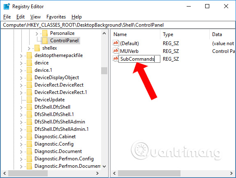Click the MUIVerb string value icon
The height and width of the screenshot is (178, 236).
pyautogui.click(x=116, y=51)
